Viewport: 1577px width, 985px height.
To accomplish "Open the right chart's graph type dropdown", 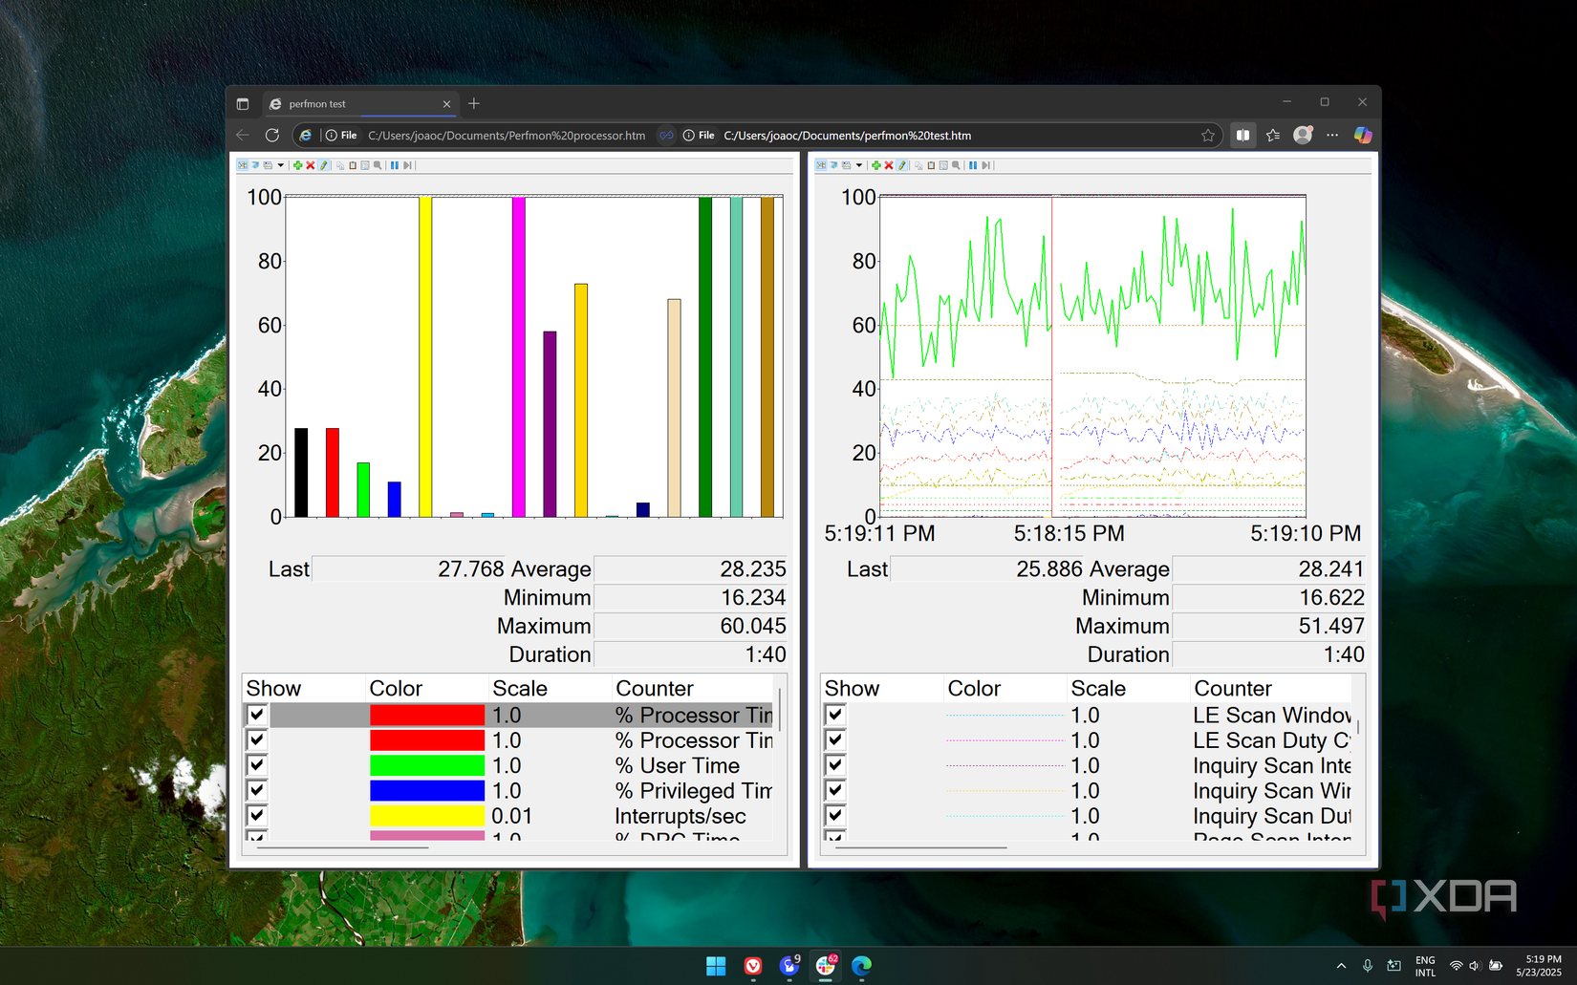I will (858, 165).
